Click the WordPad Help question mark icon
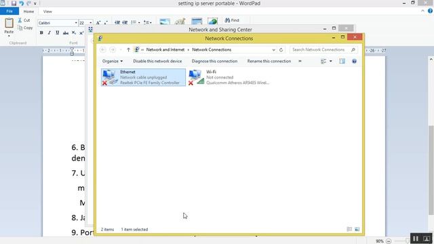434x244 pixels. [x=430, y=11]
